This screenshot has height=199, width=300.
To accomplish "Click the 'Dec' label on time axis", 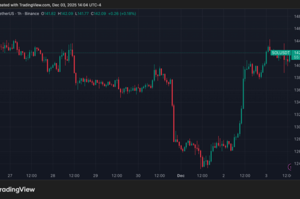I will click(x=181, y=176).
